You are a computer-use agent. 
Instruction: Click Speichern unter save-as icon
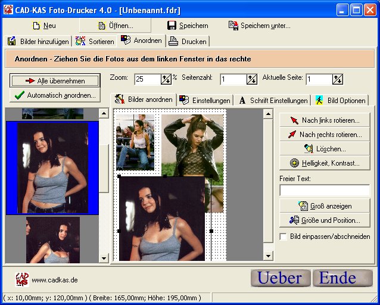(233, 26)
